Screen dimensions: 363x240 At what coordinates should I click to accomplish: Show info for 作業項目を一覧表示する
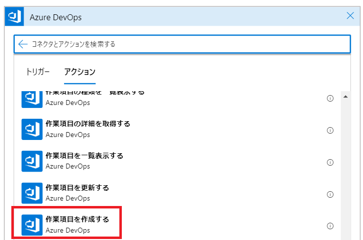click(x=330, y=162)
